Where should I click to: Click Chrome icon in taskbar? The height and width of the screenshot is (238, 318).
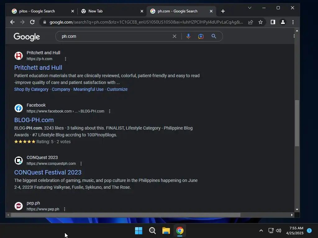(x=180, y=231)
